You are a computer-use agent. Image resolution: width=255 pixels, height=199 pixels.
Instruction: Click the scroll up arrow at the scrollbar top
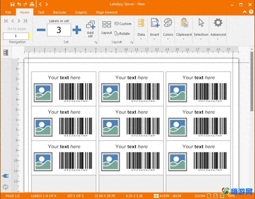tap(252, 49)
